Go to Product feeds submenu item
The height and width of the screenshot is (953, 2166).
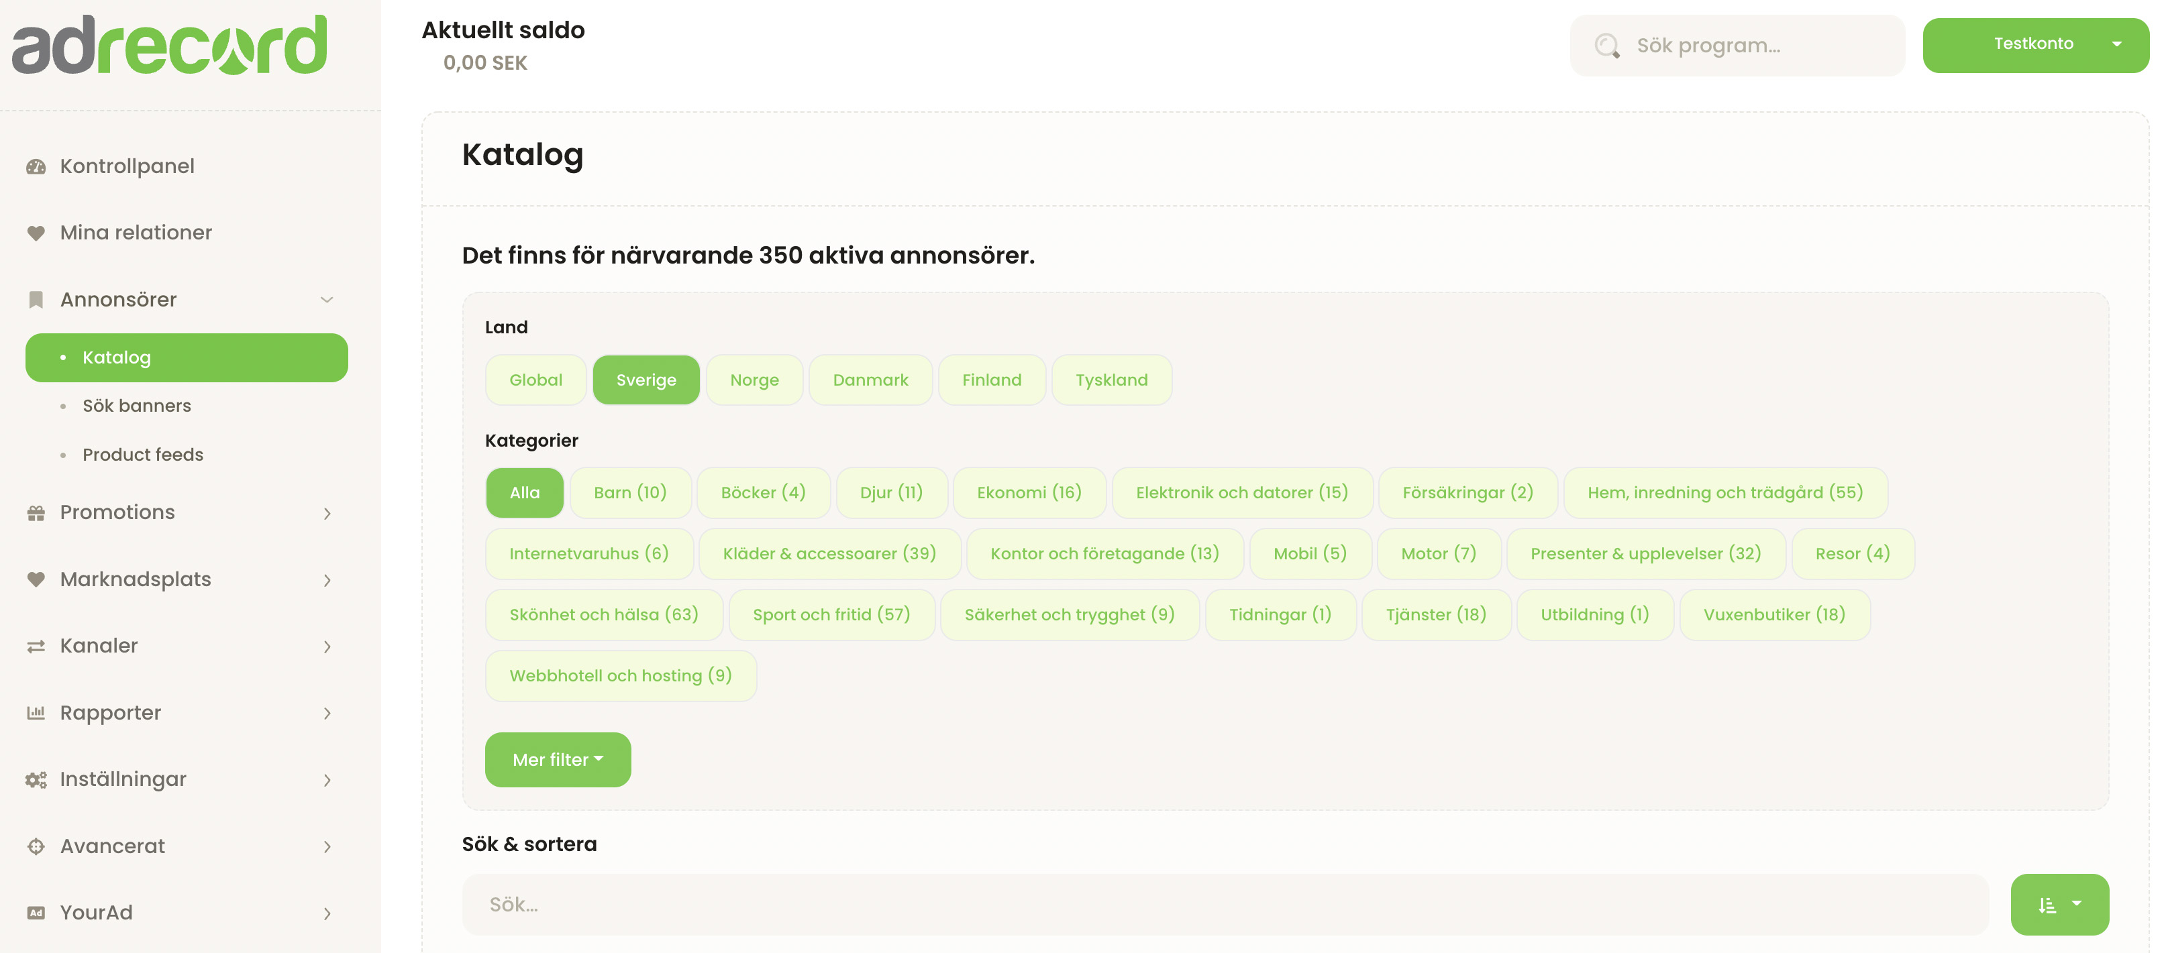coord(142,455)
